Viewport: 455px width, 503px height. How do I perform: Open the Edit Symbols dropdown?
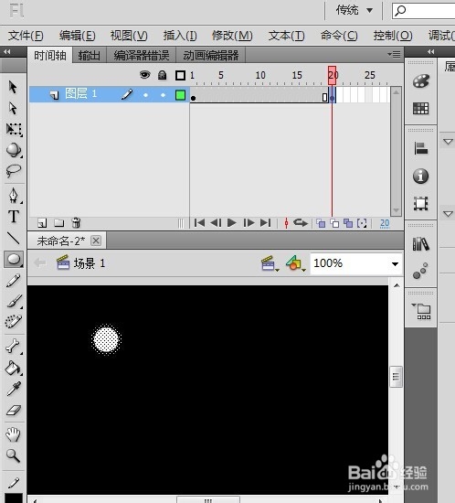295,263
